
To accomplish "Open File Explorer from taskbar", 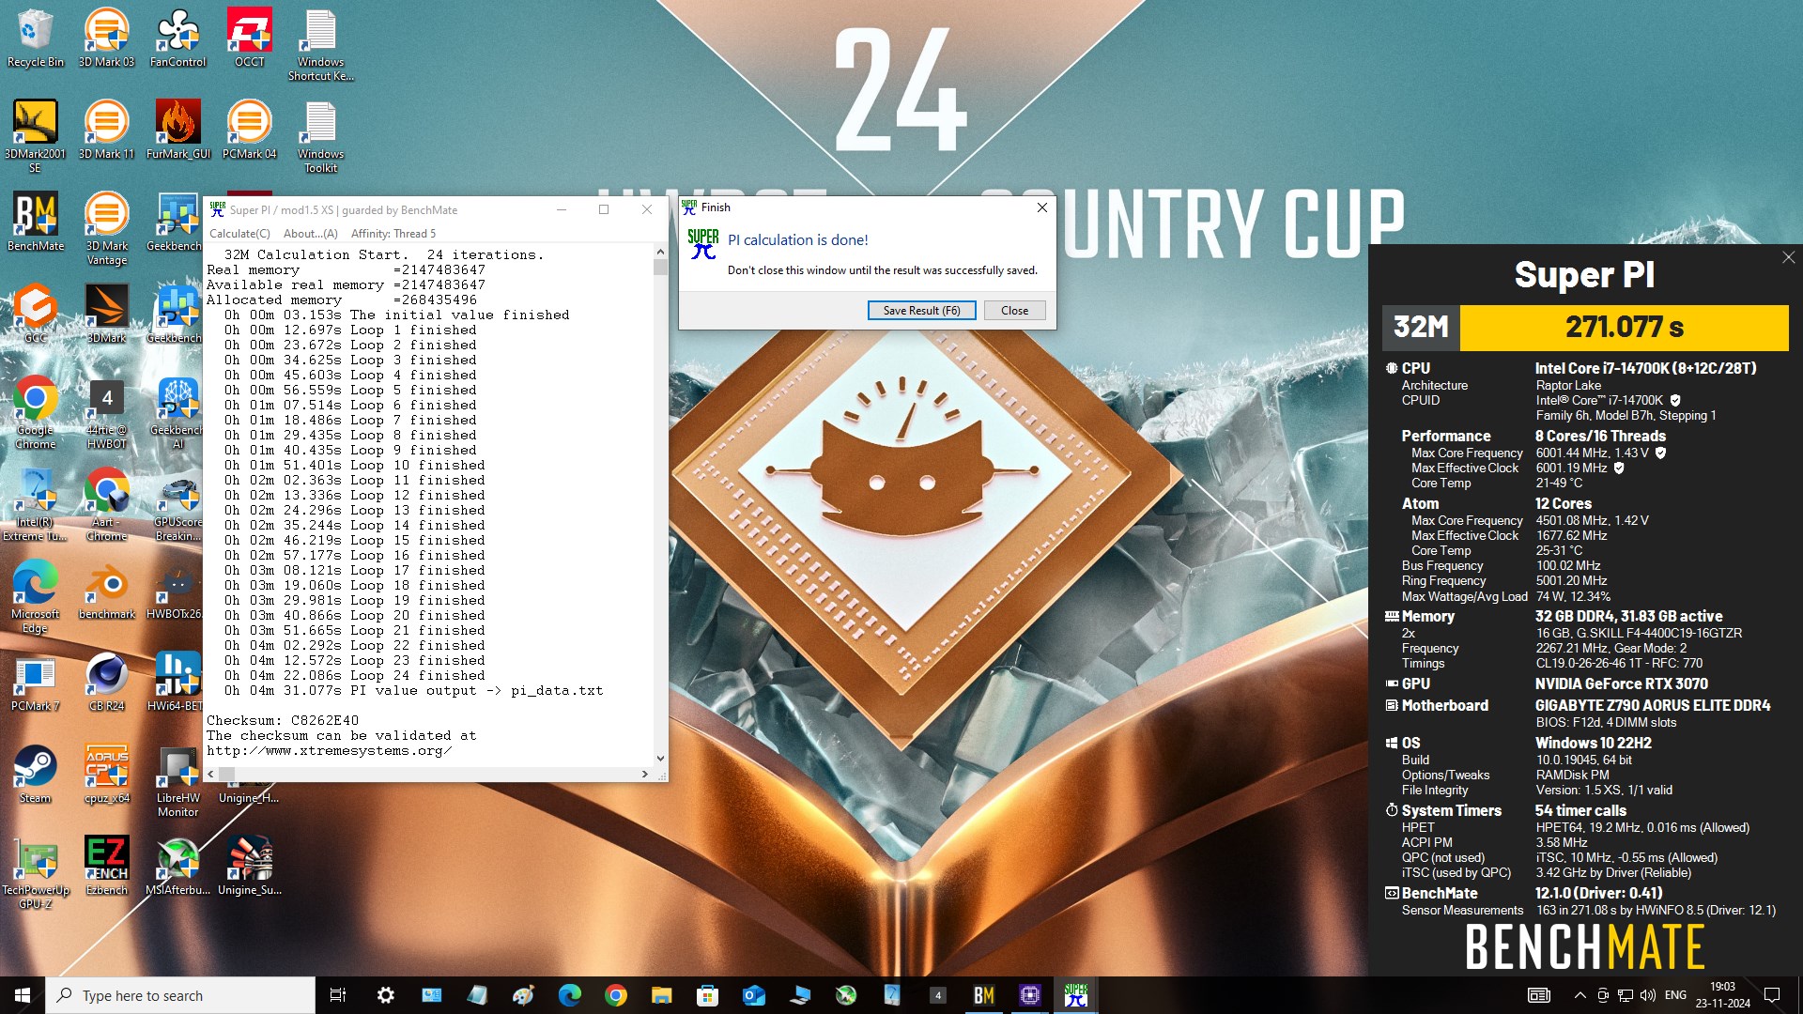I will (x=661, y=995).
